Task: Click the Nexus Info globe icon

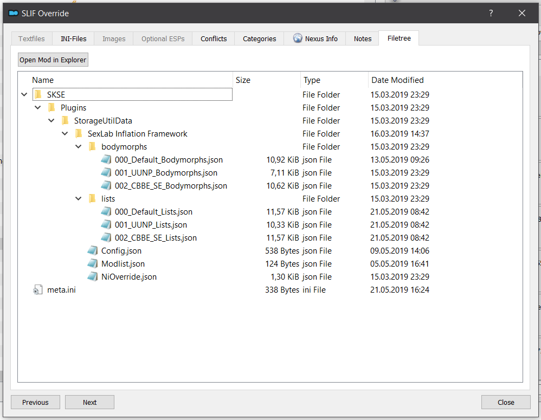Action: (x=298, y=38)
